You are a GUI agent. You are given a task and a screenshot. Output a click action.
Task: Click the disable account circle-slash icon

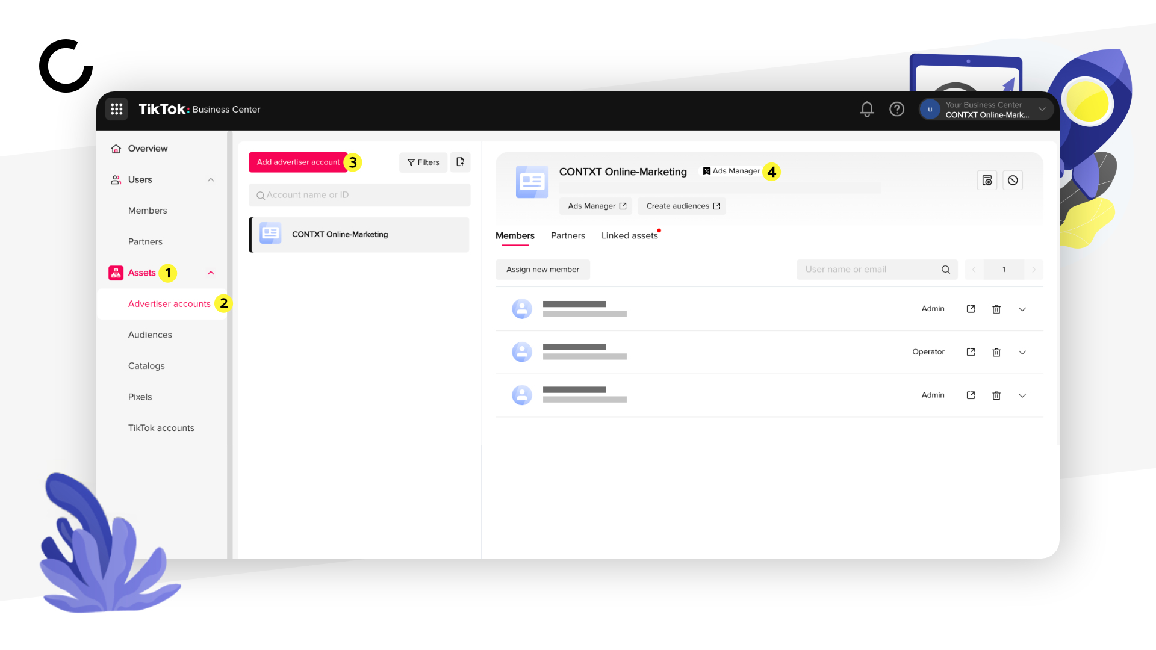[1013, 181]
